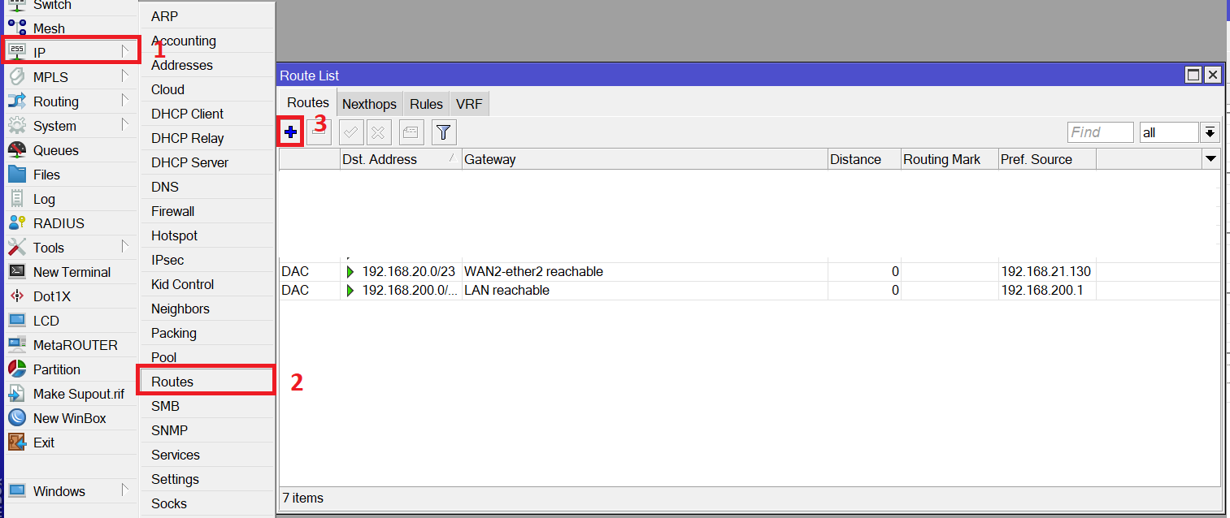Select the Queues sidebar icon

coord(57,149)
